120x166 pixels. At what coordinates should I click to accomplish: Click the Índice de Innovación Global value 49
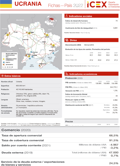[116, 96]
